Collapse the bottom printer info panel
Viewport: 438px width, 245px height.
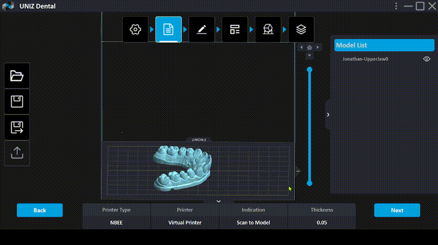218,201
